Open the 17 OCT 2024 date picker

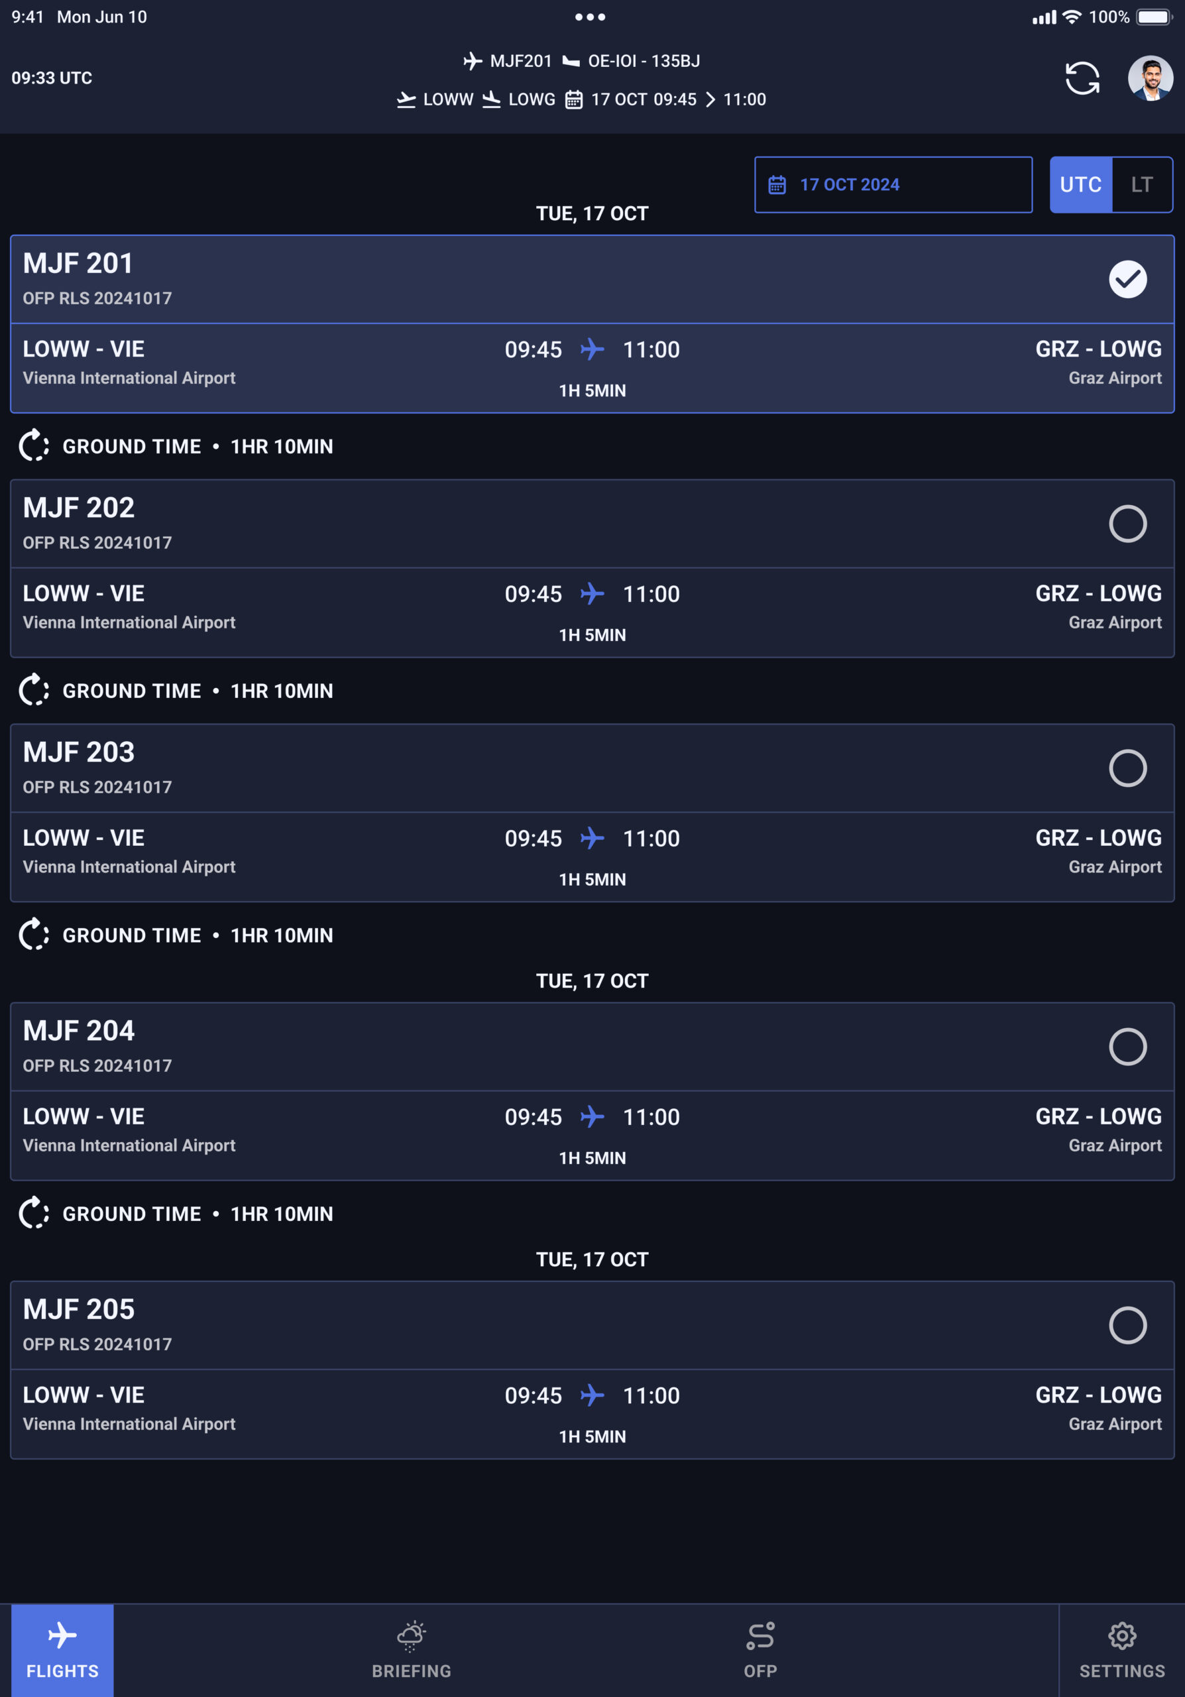pos(893,185)
